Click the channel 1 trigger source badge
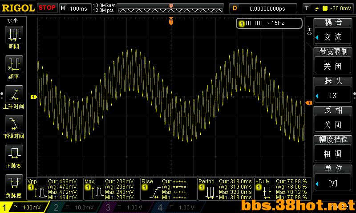The image size is (356, 213). tap(325, 8)
